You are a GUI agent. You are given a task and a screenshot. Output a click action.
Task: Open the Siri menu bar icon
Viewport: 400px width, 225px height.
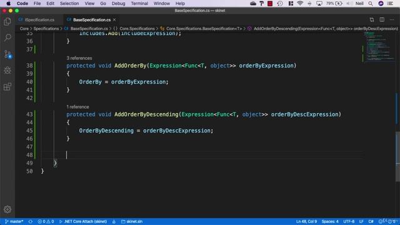pos(381,3)
